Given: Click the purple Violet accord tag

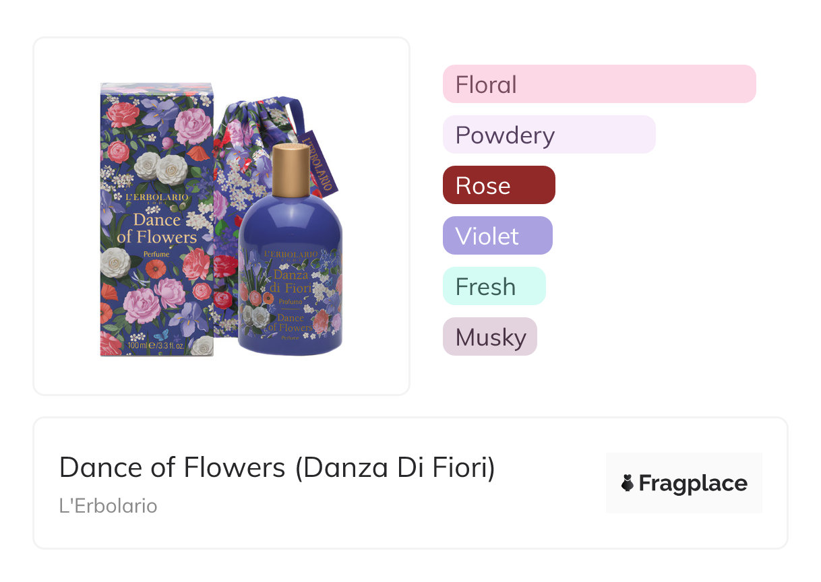Looking at the screenshot, I should pos(497,236).
